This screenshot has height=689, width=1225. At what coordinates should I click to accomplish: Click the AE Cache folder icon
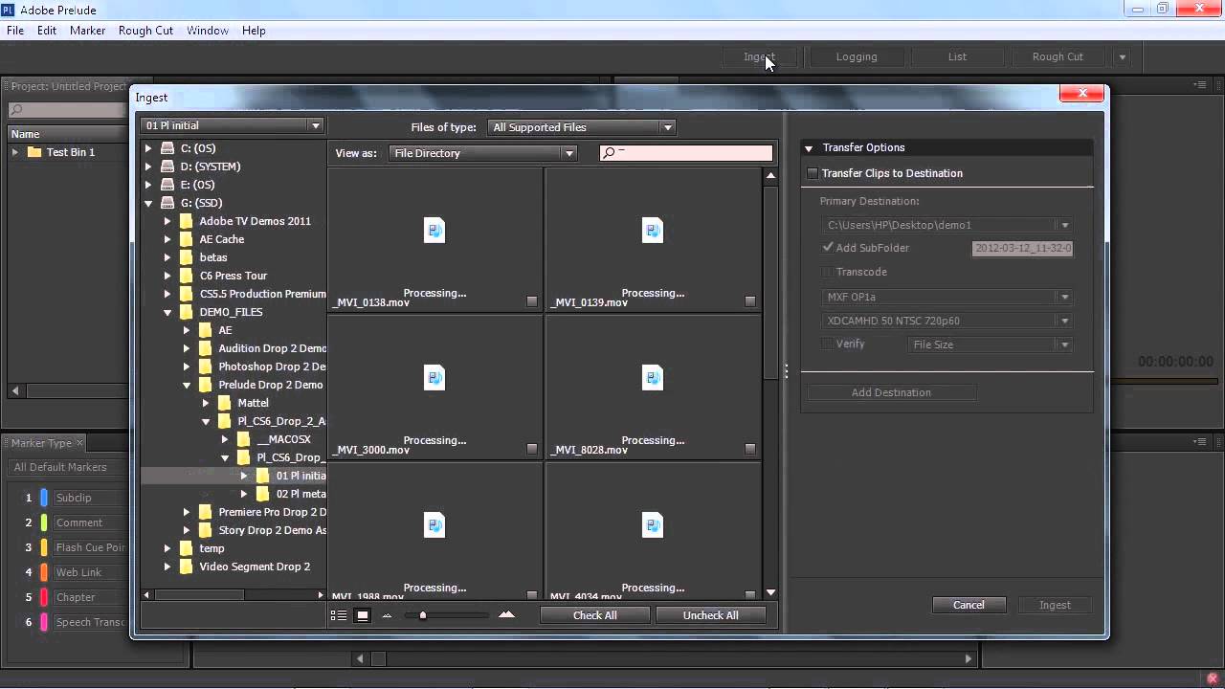point(187,239)
